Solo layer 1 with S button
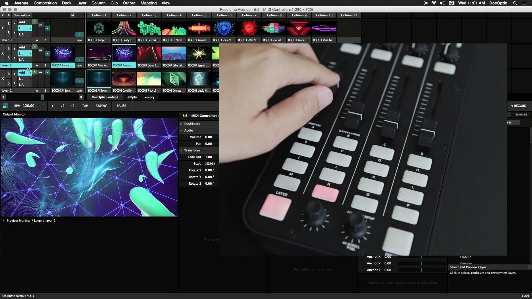Screen dimensions: 532x299 pyautogui.click(x=9, y=83)
